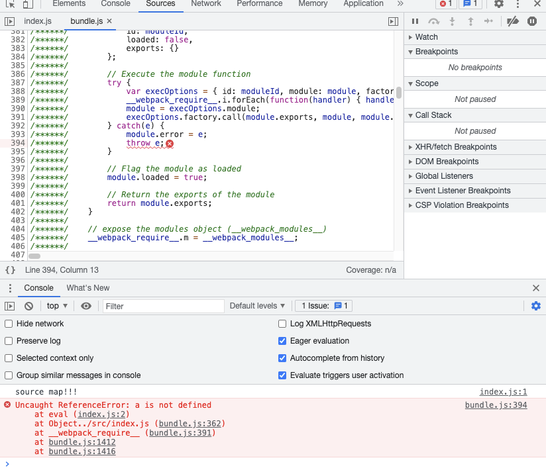Screen dimensions: 546x474
Task: Enable the Preserve log checkbox
Action: (9, 341)
